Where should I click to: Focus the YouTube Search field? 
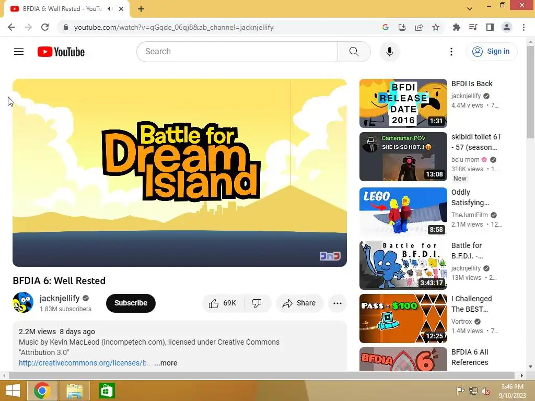pyautogui.click(x=238, y=52)
